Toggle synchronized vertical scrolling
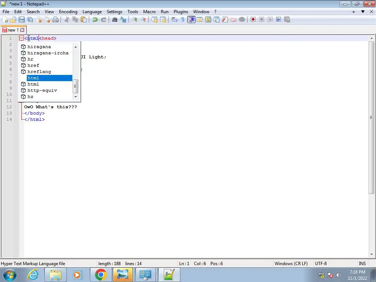The height and width of the screenshot is (282, 376). click(155, 20)
